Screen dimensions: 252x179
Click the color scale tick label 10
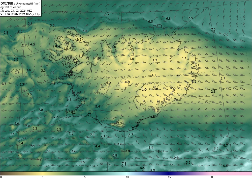(x=127, y=177)
